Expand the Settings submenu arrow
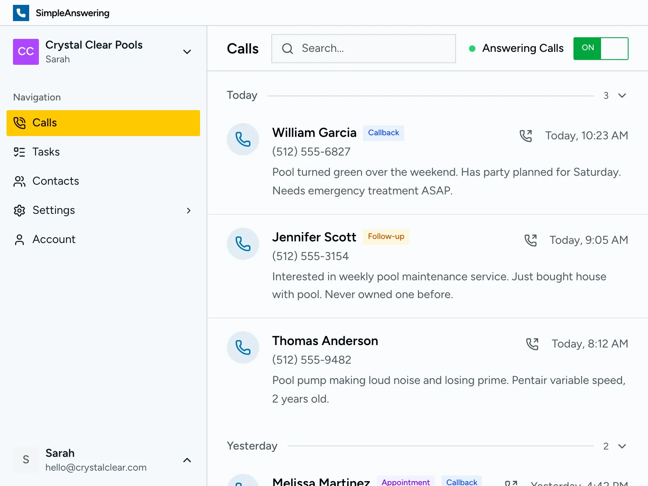This screenshot has width=648, height=486. point(188,211)
